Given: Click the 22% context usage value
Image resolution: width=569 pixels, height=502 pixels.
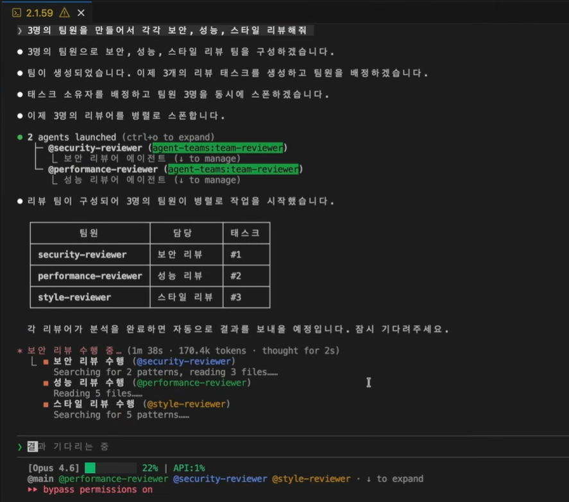Looking at the screenshot, I should [150, 468].
